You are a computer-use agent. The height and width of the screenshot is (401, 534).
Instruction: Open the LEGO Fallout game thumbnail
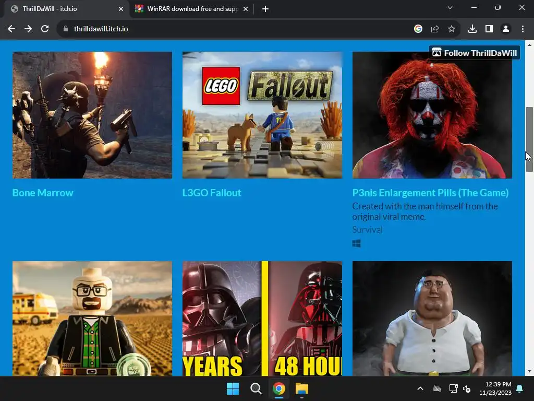[x=262, y=115]
